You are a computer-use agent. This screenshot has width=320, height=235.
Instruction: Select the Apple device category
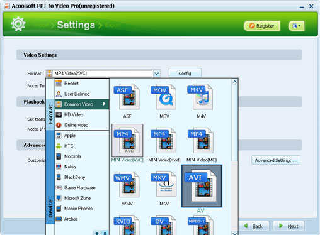tap(82, 136)
